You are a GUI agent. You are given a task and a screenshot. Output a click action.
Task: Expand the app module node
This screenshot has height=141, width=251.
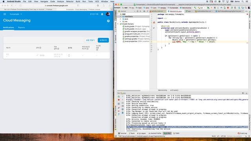[x=118, y=14]
